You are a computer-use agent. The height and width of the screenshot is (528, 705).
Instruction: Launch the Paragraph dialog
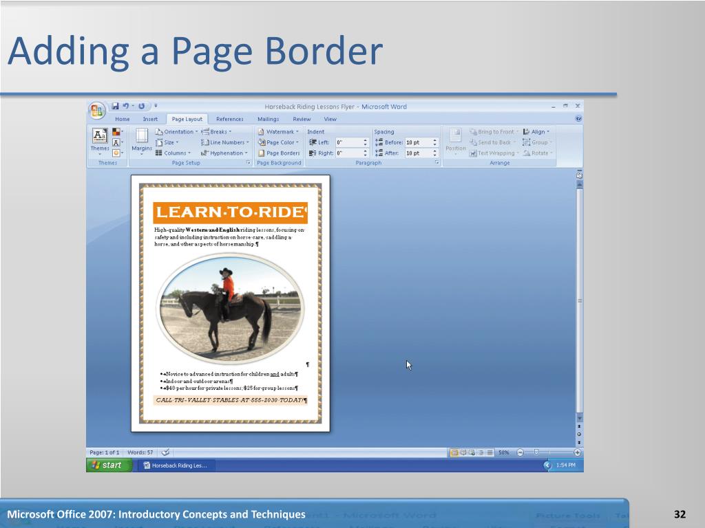point(436,162)
